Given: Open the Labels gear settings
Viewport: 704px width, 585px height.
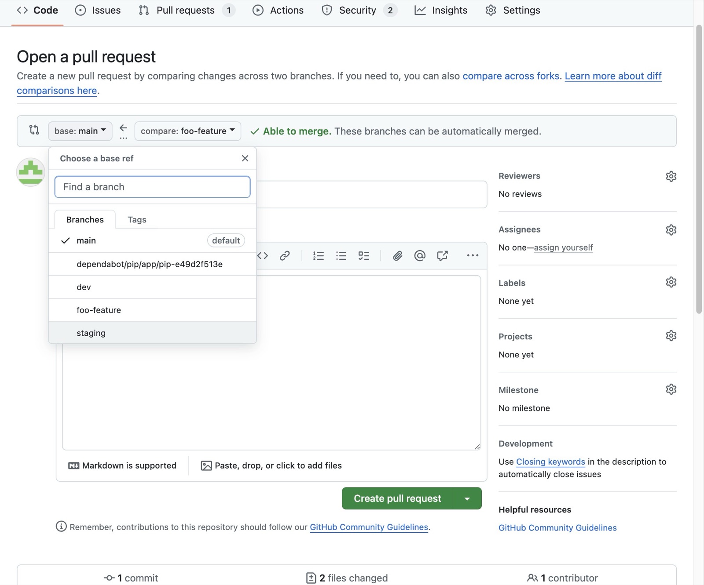Looking at the screenshot, I should click(671, 282).
